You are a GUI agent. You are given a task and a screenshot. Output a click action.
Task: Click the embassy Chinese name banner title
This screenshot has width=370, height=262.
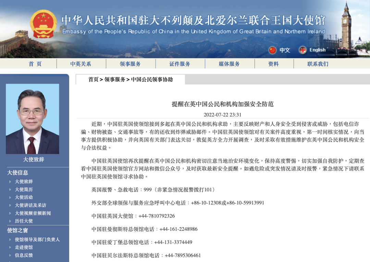point(193,20)
